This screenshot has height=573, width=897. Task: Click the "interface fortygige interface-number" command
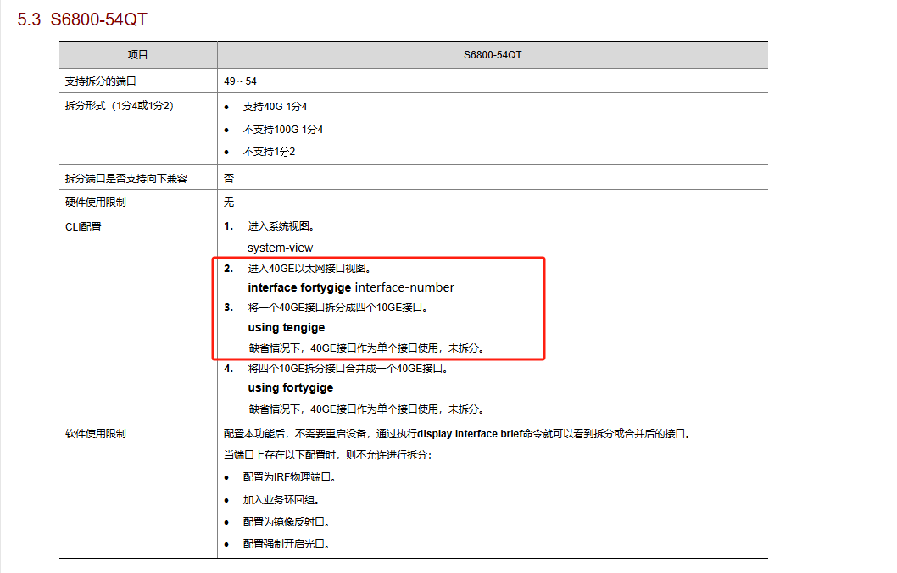(351, 287)
